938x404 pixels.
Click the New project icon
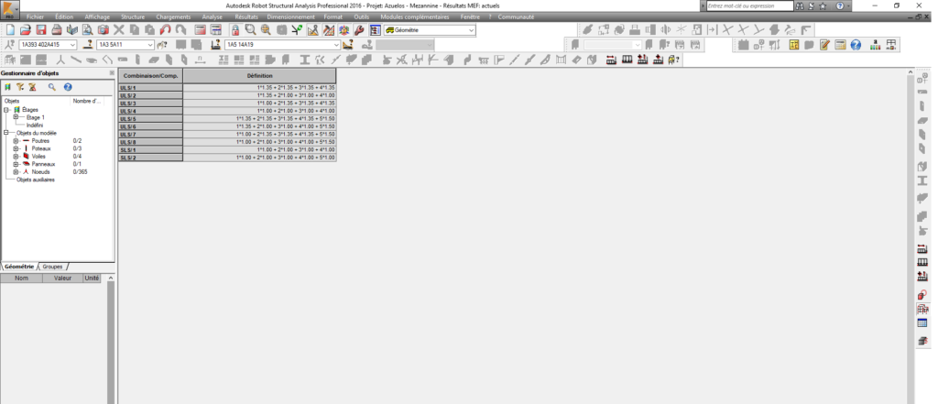(x=10, y=30)
